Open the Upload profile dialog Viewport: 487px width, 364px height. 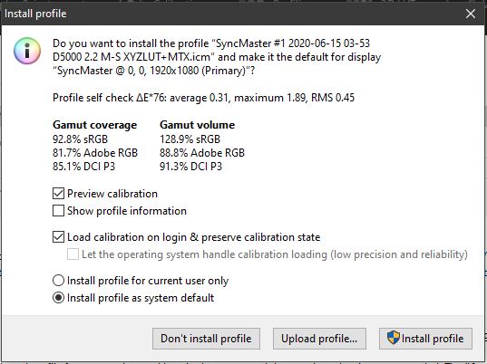click(319, 339)
